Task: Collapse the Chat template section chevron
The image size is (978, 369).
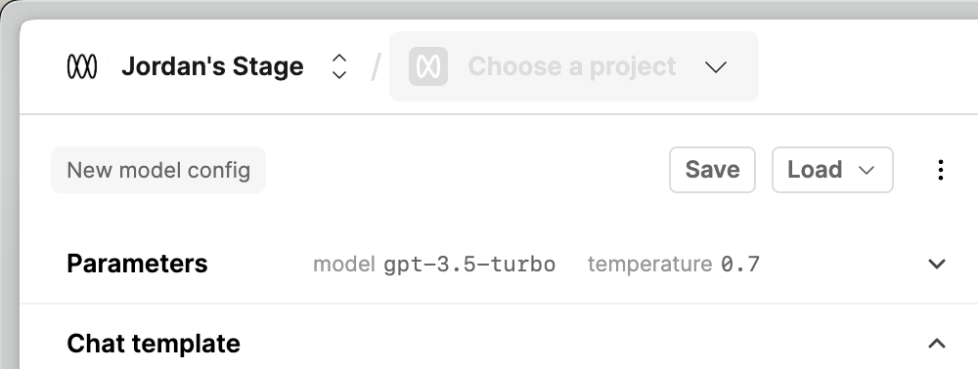Action: 937,343
